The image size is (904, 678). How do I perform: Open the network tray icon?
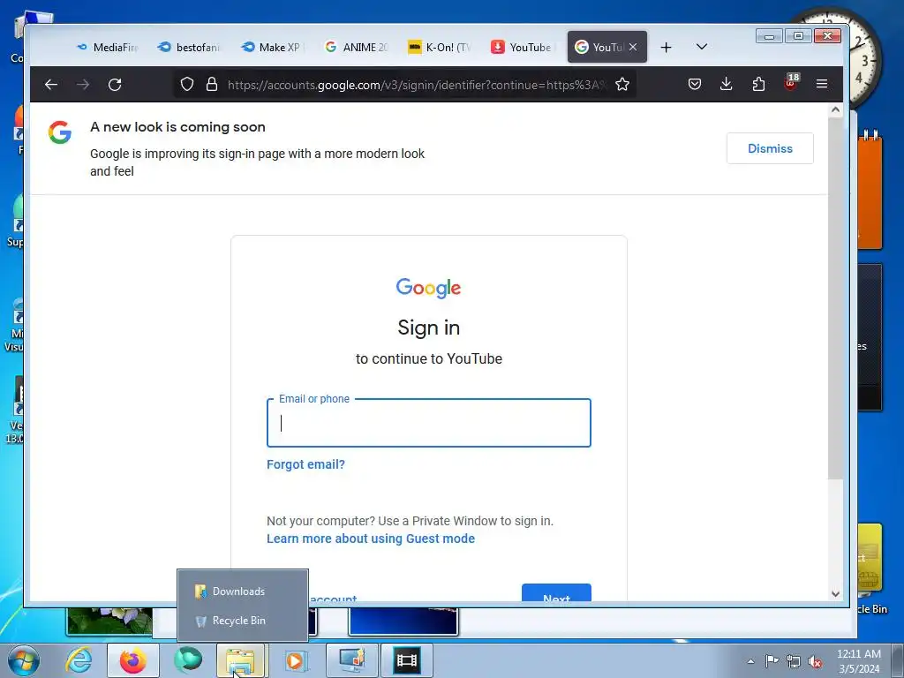(794, 662)
